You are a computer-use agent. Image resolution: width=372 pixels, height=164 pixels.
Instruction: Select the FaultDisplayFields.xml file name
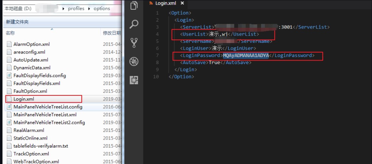coord(37,83)
